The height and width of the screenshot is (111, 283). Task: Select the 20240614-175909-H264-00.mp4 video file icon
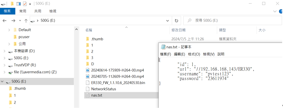point(88,70)
